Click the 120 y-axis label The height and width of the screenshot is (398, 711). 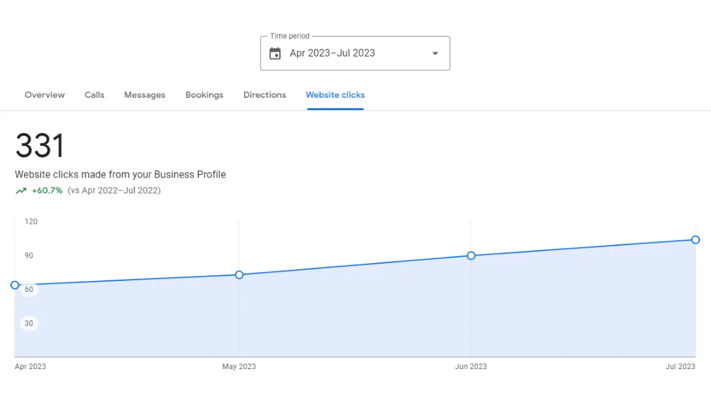pos(31,222)
